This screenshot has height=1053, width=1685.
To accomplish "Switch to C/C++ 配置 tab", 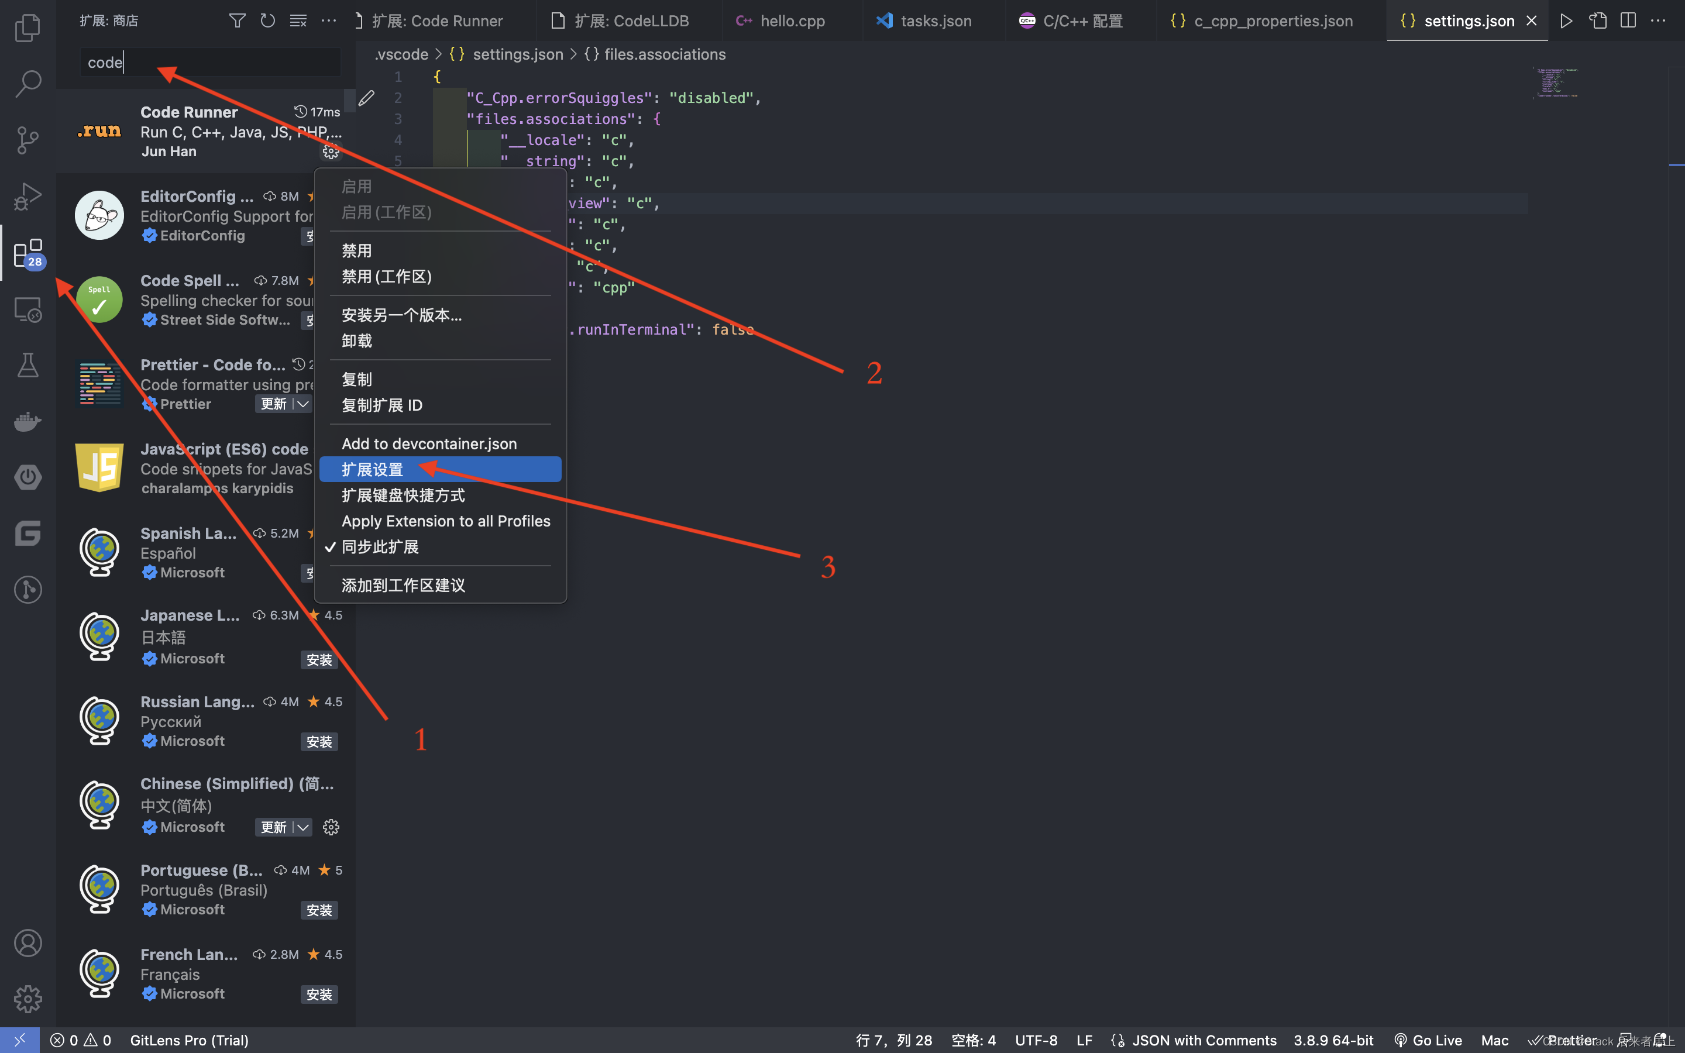I will click(1081, 21).
